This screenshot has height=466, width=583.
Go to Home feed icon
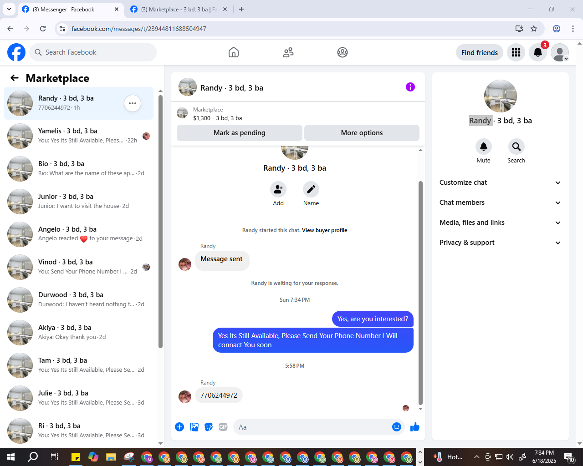point(234,52)
